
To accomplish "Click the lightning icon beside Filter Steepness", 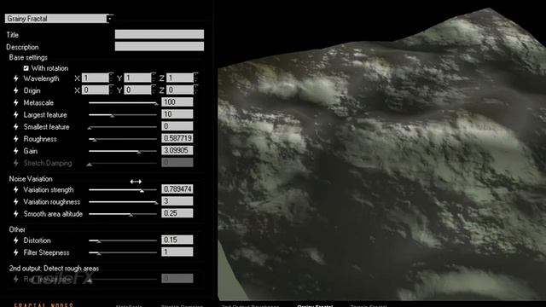I will click(15, 252).
